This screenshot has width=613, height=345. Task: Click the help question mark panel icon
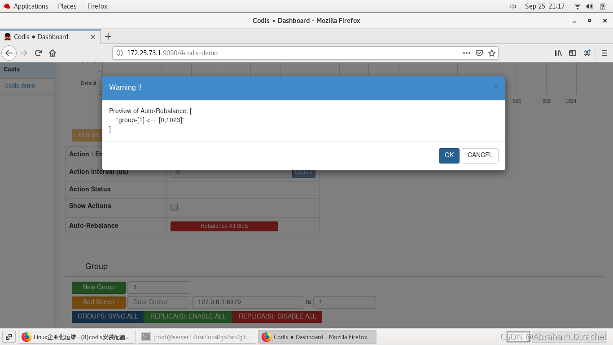[603, 6]
